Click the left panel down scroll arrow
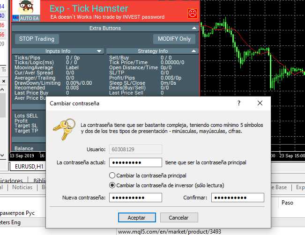Image resolution: width=305 pixels, height=235 pixels. pos(2,155)
